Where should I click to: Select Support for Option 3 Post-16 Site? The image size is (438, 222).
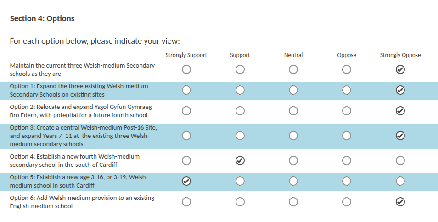[240, 136]
